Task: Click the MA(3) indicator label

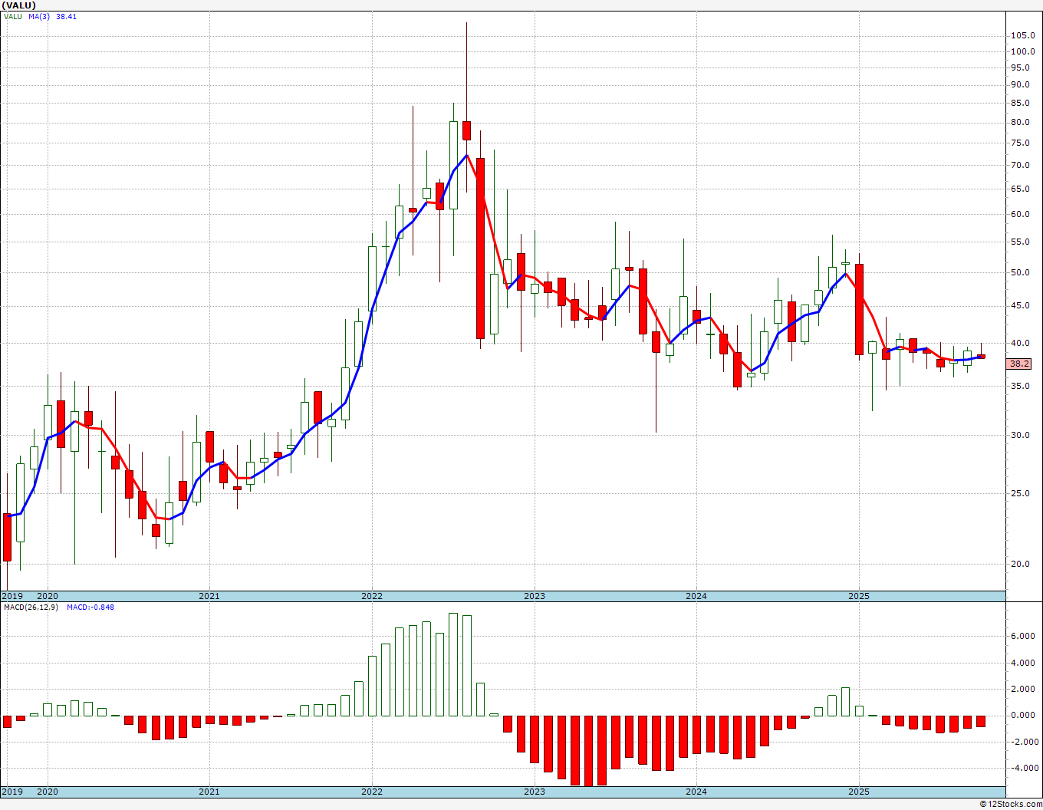Action: (39, 17)
